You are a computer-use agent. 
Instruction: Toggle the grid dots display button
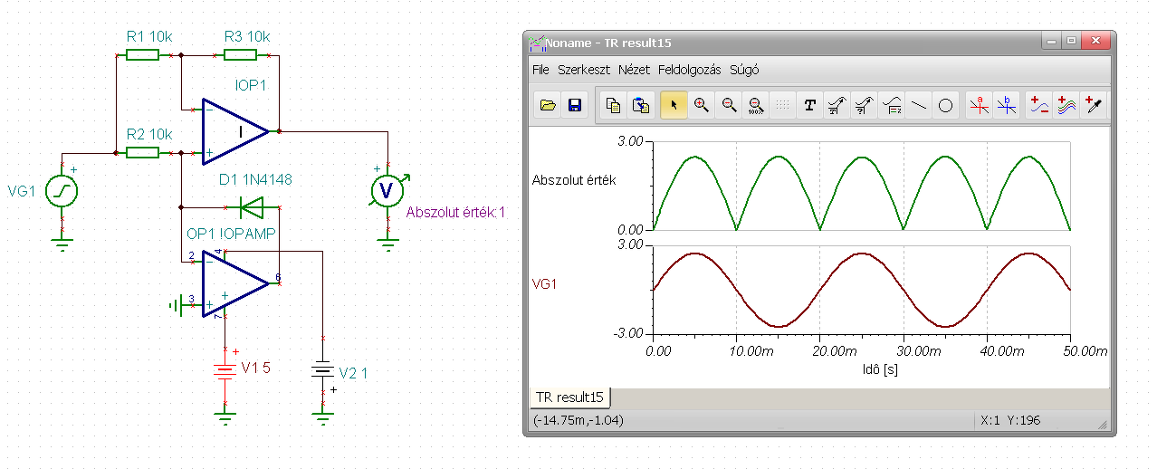point(782,106)
